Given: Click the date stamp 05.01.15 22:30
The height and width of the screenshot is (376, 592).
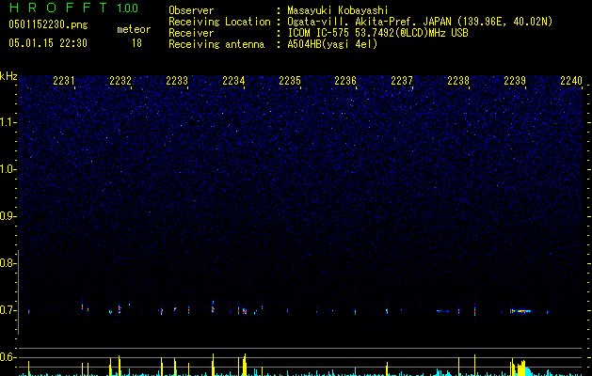Looking at the screenshot, I should pyautogui.click(x=48, y=43).
